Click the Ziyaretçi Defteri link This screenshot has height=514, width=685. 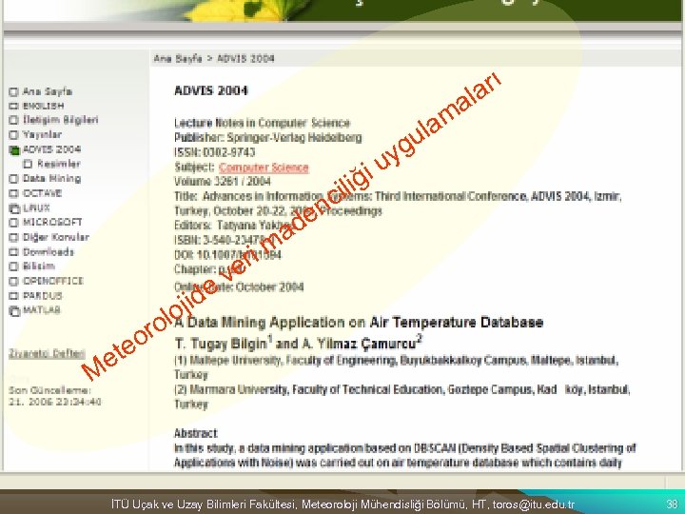(47, 353)
